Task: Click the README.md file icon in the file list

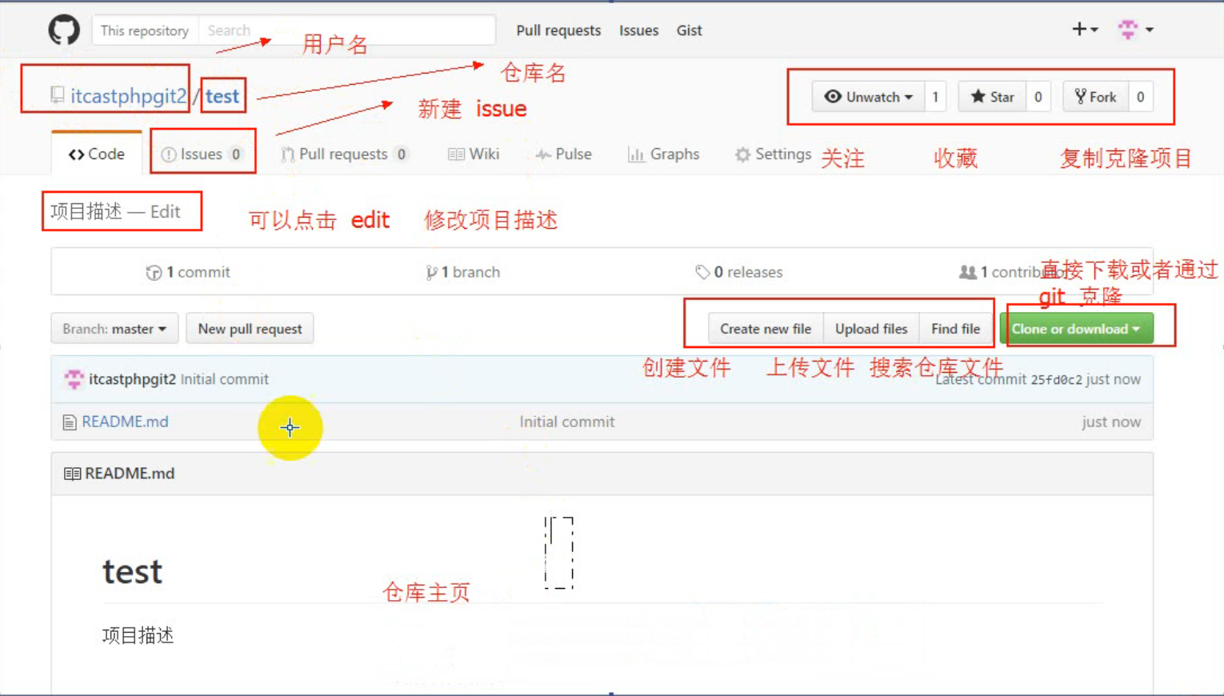Action: tap(70, 422)
